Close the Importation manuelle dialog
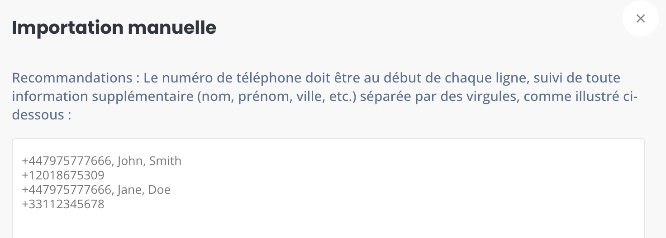The image size is (666, 238). (x=640, y=18)
